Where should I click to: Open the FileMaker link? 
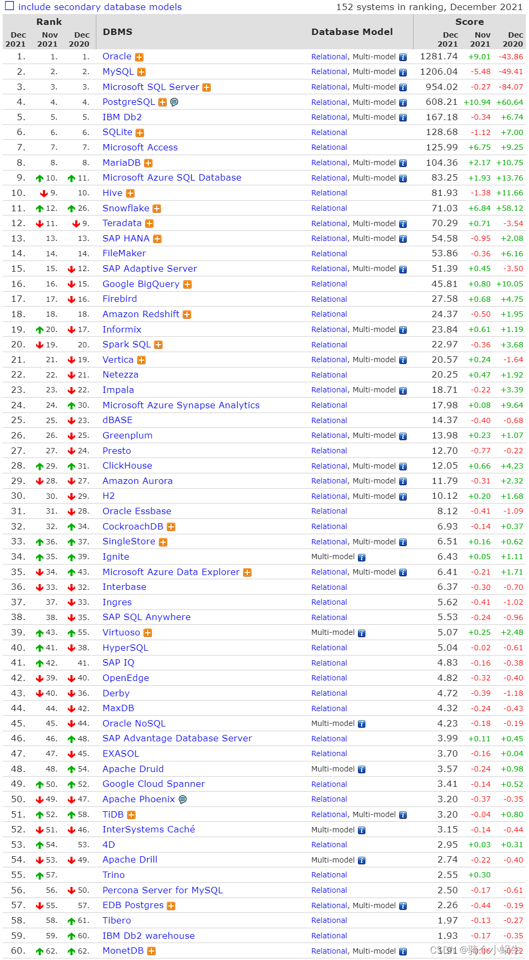click(124, 253)
